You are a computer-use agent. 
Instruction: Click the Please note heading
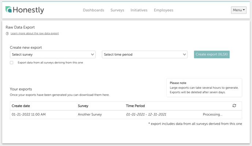click(178, 83)
